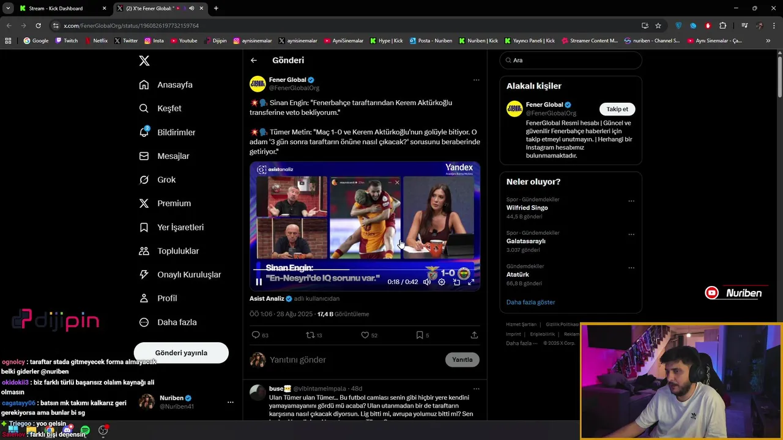This screenshot has height=440, width=783.
Task: Open options for Atatürk trend
Action: click(631, 268)
